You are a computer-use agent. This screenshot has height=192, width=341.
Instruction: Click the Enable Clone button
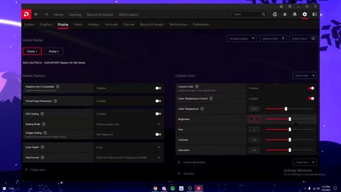303,38
